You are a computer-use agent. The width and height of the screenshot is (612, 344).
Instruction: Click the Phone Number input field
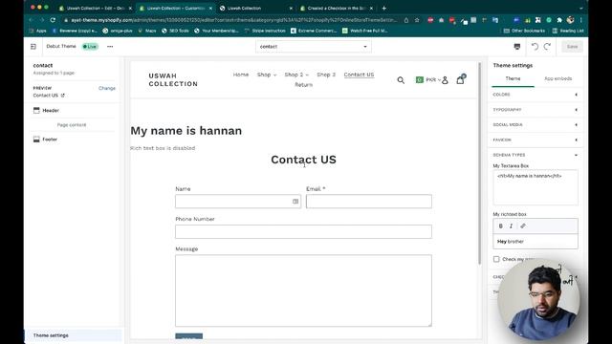point(304,231)
